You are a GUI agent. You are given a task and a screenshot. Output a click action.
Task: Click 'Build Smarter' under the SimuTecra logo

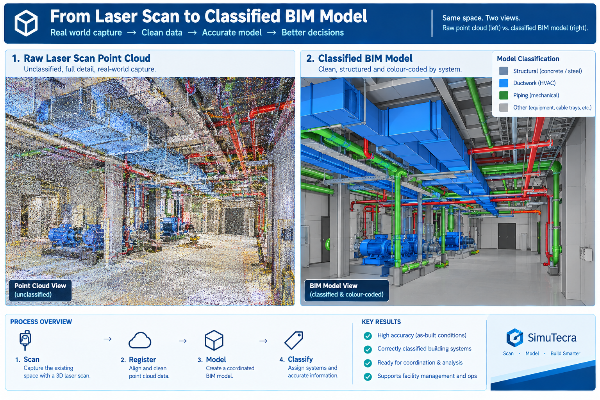(565, 354)
